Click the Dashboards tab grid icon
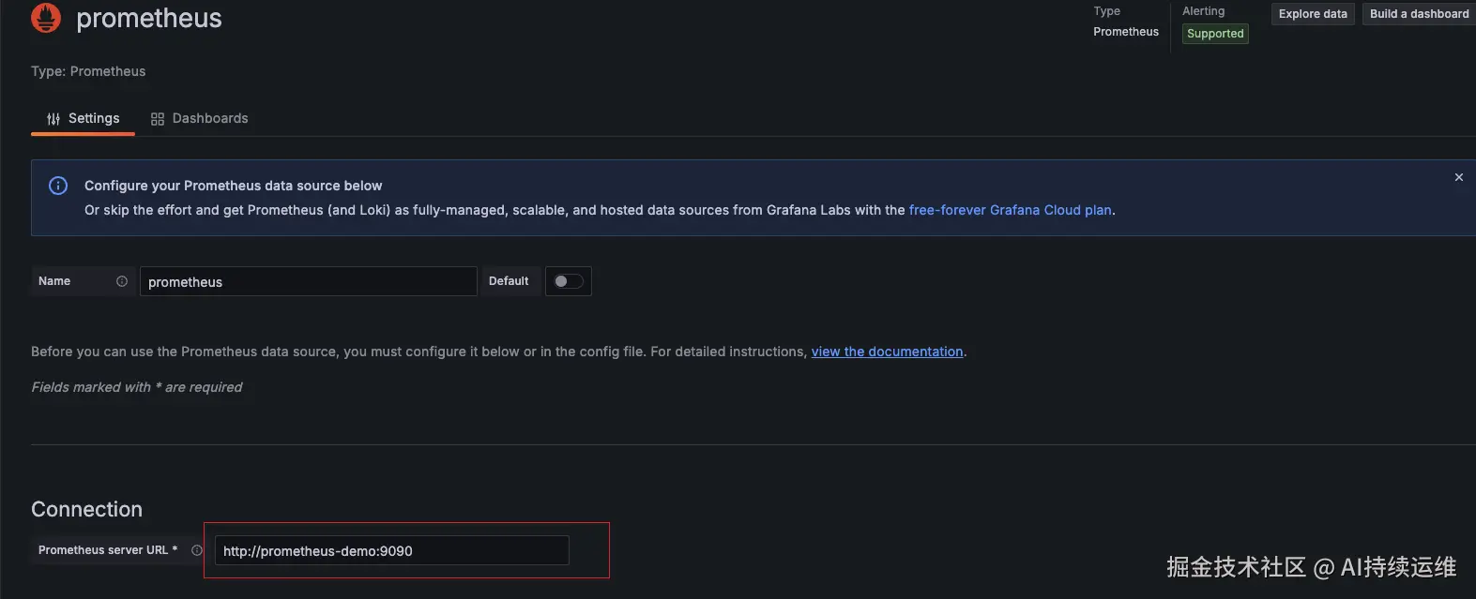 [158, 119]
